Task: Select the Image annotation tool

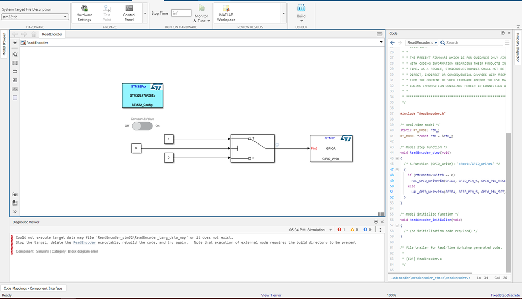Action: (15, 89)
